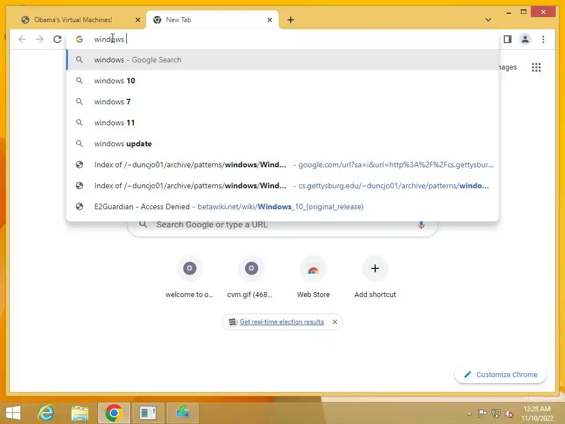Click the muted volume tray icon
Screen dimensions: 565x424
coord(509,413)
